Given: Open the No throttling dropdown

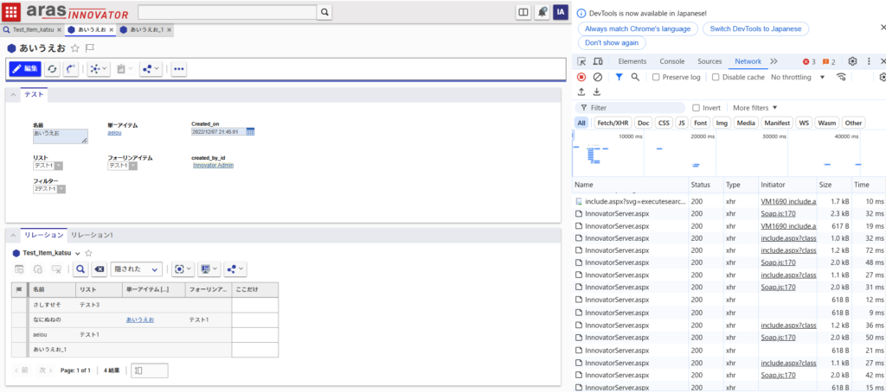Looking at the screenshot, I should (795, 77).
